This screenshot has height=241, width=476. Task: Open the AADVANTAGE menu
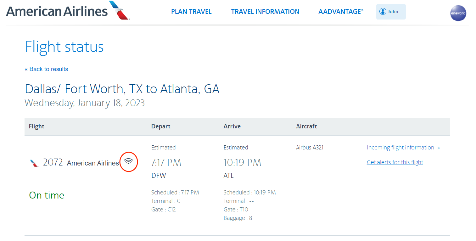tap(340, 12)
